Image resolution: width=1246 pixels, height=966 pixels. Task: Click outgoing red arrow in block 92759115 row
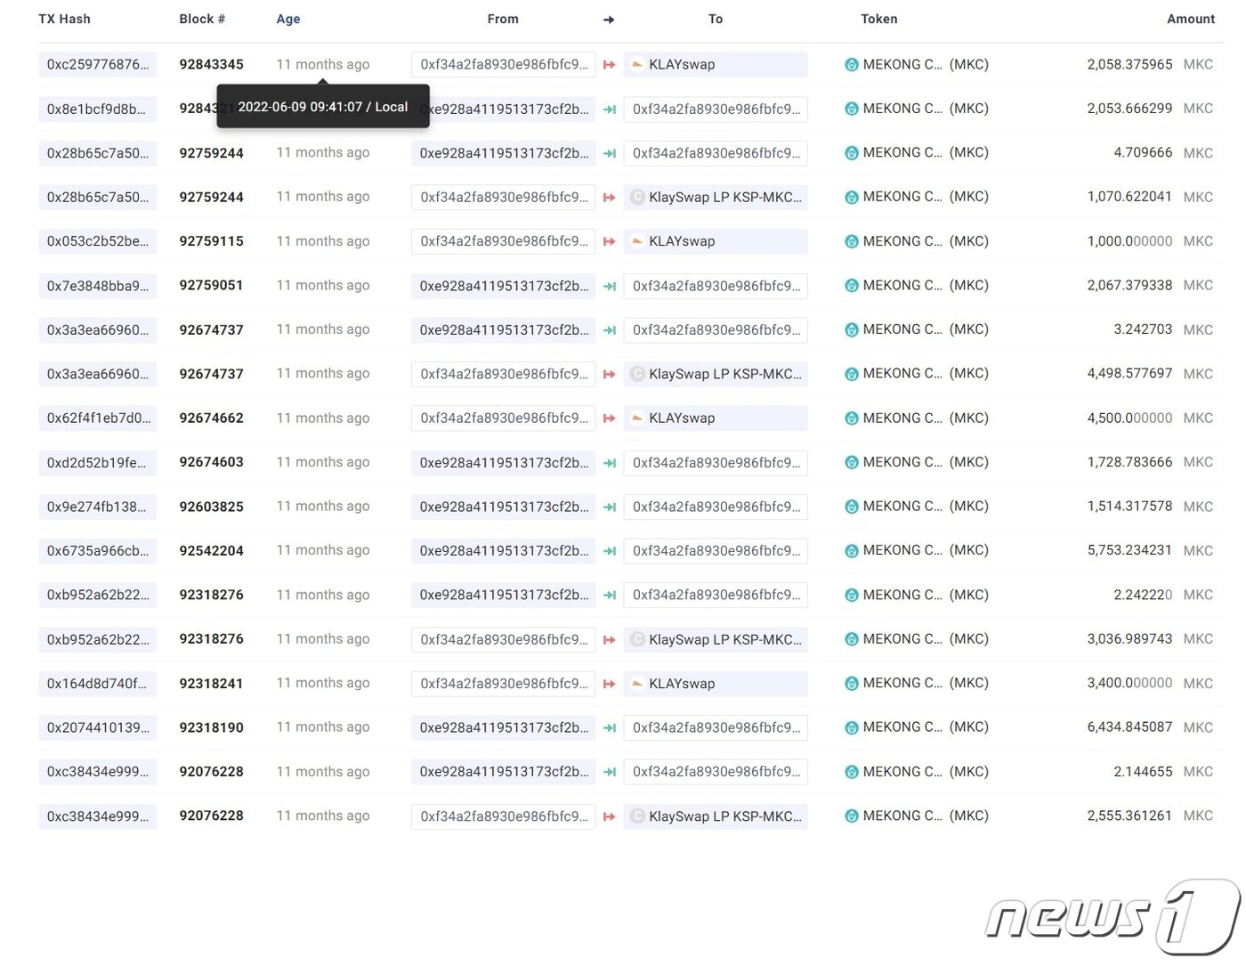click(610, 241)
